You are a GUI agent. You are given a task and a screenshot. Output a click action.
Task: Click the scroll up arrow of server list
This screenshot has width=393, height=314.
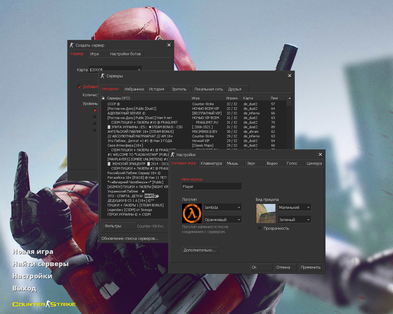coord(289,98)
